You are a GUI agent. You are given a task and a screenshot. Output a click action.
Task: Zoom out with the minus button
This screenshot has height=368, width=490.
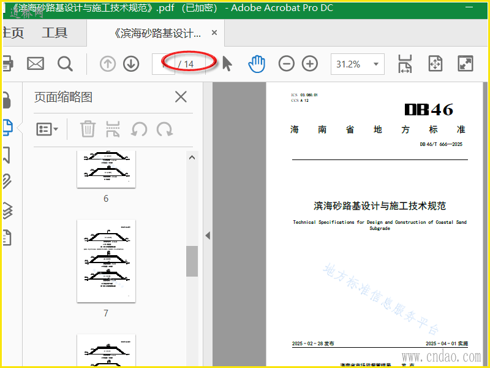click(286, 64)
